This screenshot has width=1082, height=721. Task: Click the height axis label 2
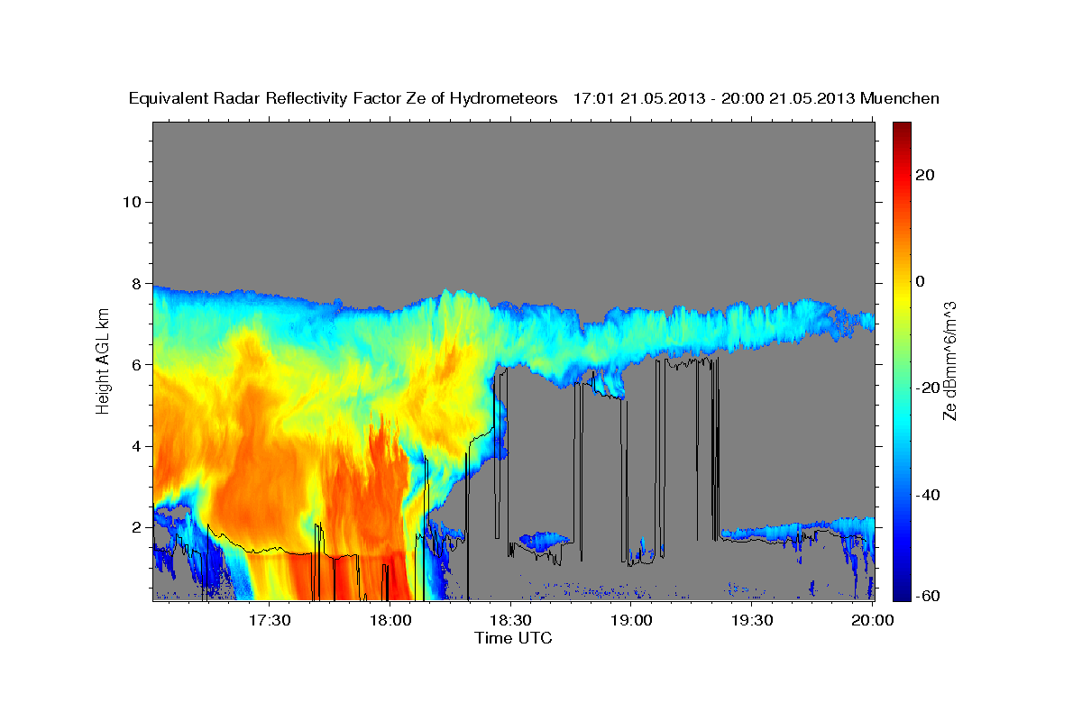(x=136, y=527)
